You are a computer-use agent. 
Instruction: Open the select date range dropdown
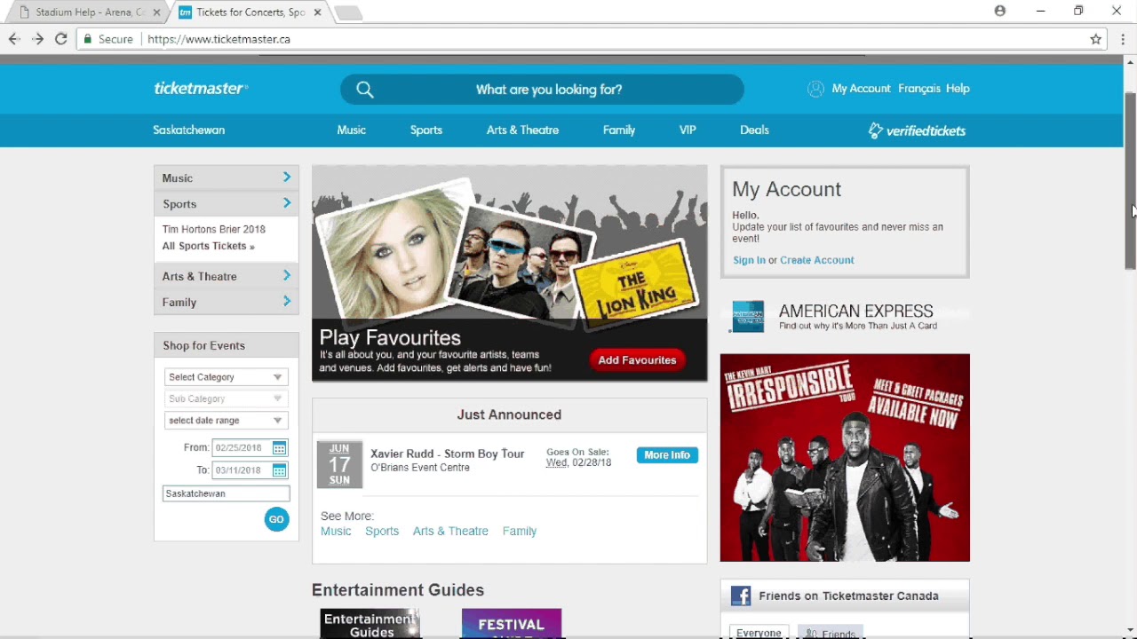point(226,421)
